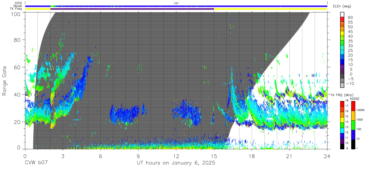Click the 6 tick on the UT hours axis
368x169 pixels.
[100, 156]
